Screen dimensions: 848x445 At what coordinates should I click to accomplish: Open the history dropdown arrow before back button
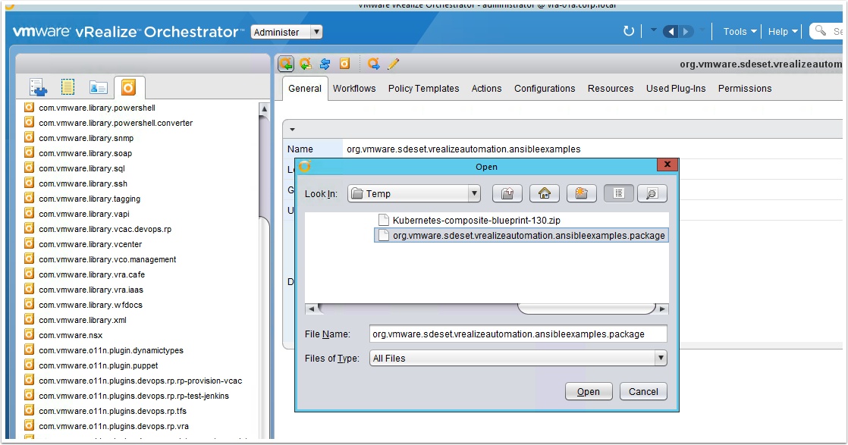point(653,30)
